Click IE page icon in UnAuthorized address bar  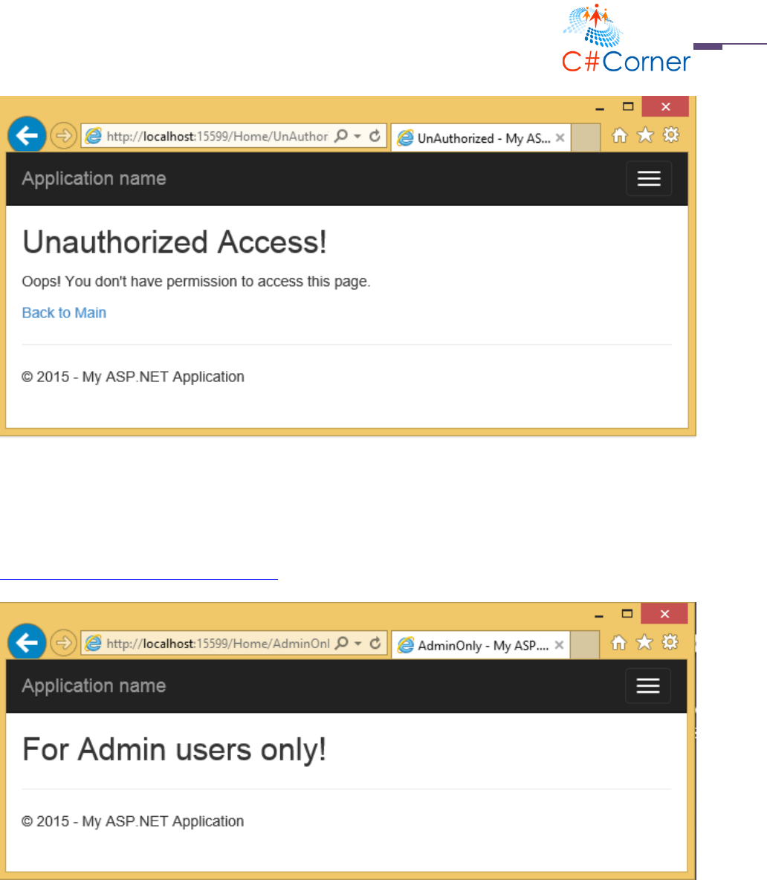coord(93,136)
